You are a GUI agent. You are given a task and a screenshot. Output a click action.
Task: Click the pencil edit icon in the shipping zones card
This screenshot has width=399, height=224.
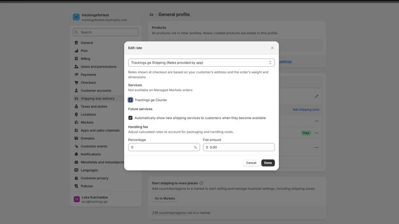[x=317, y=96]
